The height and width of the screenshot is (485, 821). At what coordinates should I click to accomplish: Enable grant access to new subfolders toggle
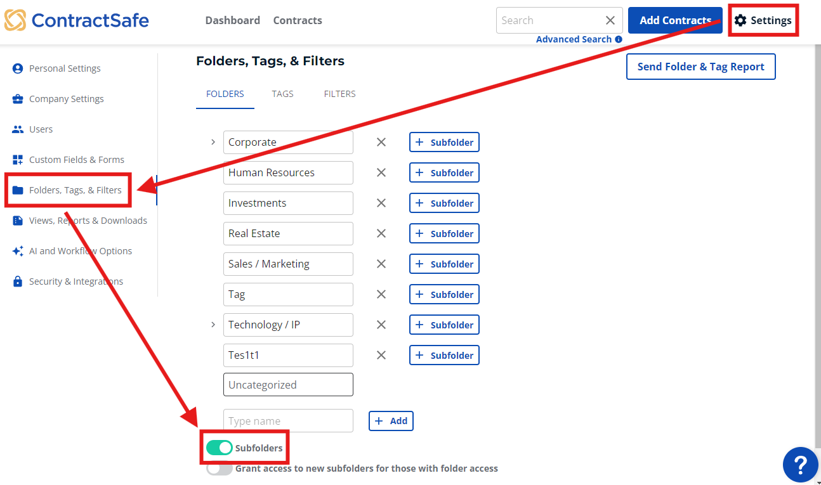pos(220,469)
